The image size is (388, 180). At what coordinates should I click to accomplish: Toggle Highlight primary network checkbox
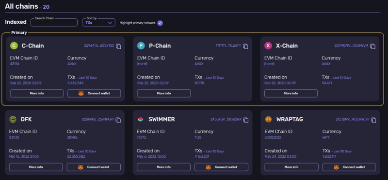pos(160,23)
